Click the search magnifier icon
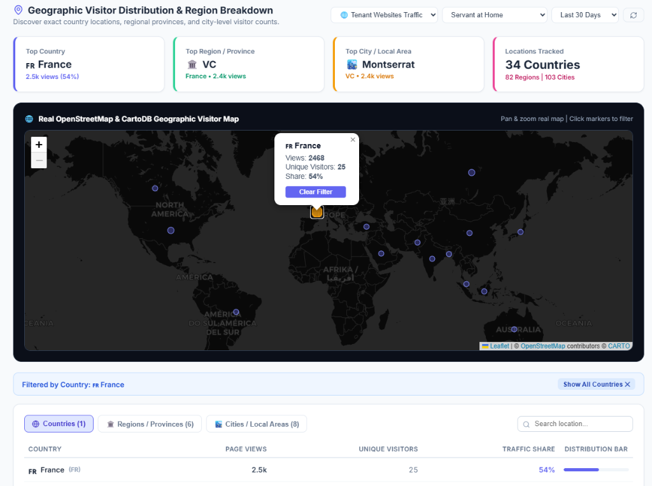652x486 pixels. (x=527, y=424)
